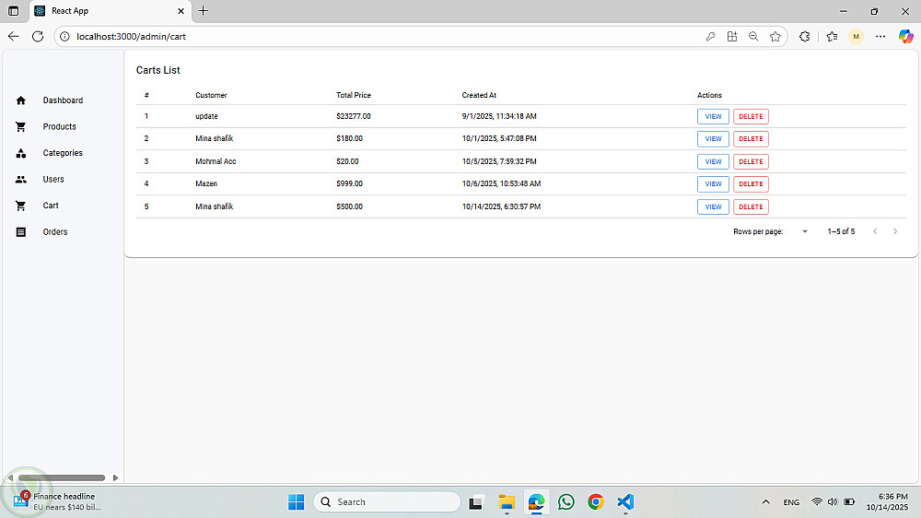Switch ENG input language indicator
The height and width of the screenshot is (518, 921).
791,502
